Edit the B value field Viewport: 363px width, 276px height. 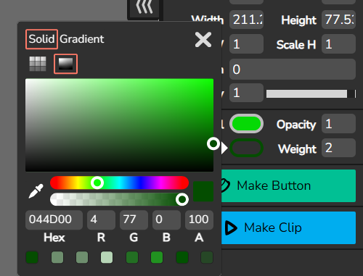pyautogui.click(x=166, y=219)
